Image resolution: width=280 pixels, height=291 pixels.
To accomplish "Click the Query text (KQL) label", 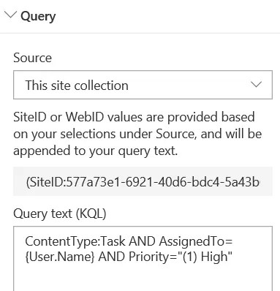I will pyautogui.click(x=60, y=213).
